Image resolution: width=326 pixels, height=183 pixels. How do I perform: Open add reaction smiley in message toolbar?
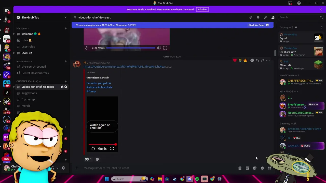[x=252, y=60]
